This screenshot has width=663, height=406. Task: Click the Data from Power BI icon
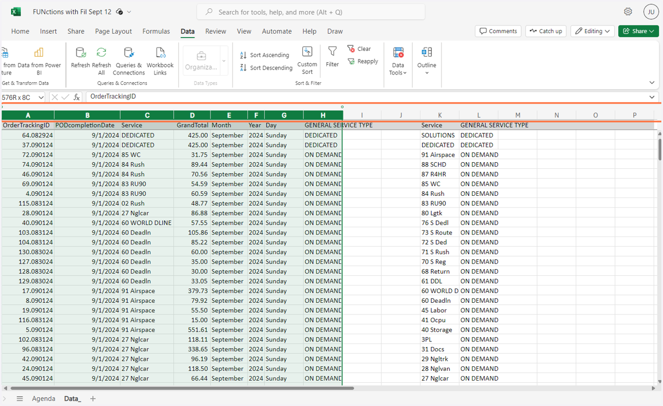[x=39, y=52]
